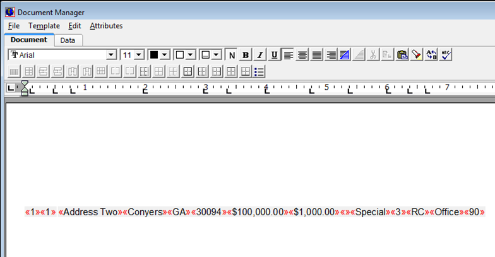Toggle bold formatting

[x=246, y=55]
